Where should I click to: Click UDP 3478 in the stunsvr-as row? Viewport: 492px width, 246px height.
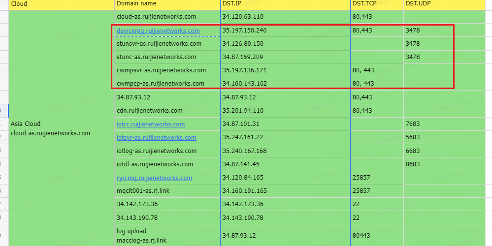click(444, 44)
